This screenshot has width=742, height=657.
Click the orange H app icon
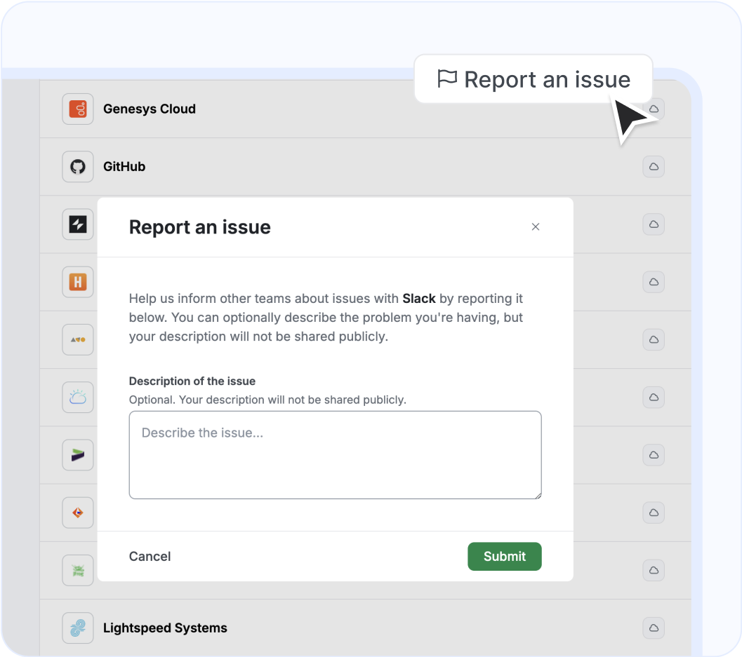pos(78,282)
